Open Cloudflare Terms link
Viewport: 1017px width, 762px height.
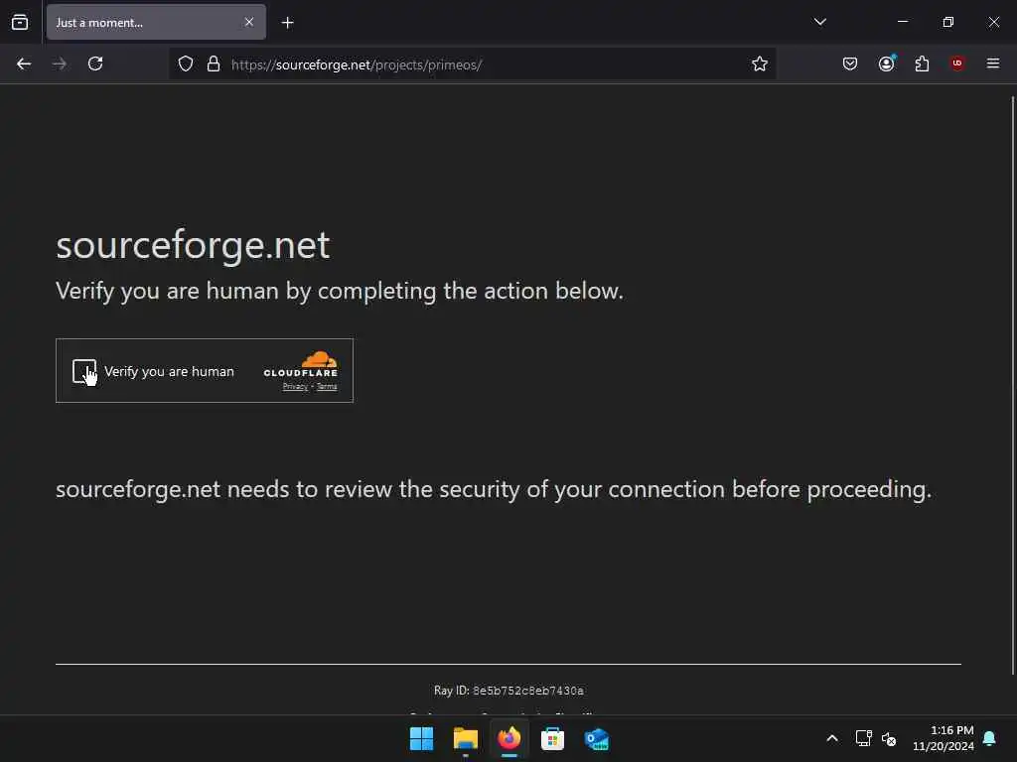coord(327,387)
